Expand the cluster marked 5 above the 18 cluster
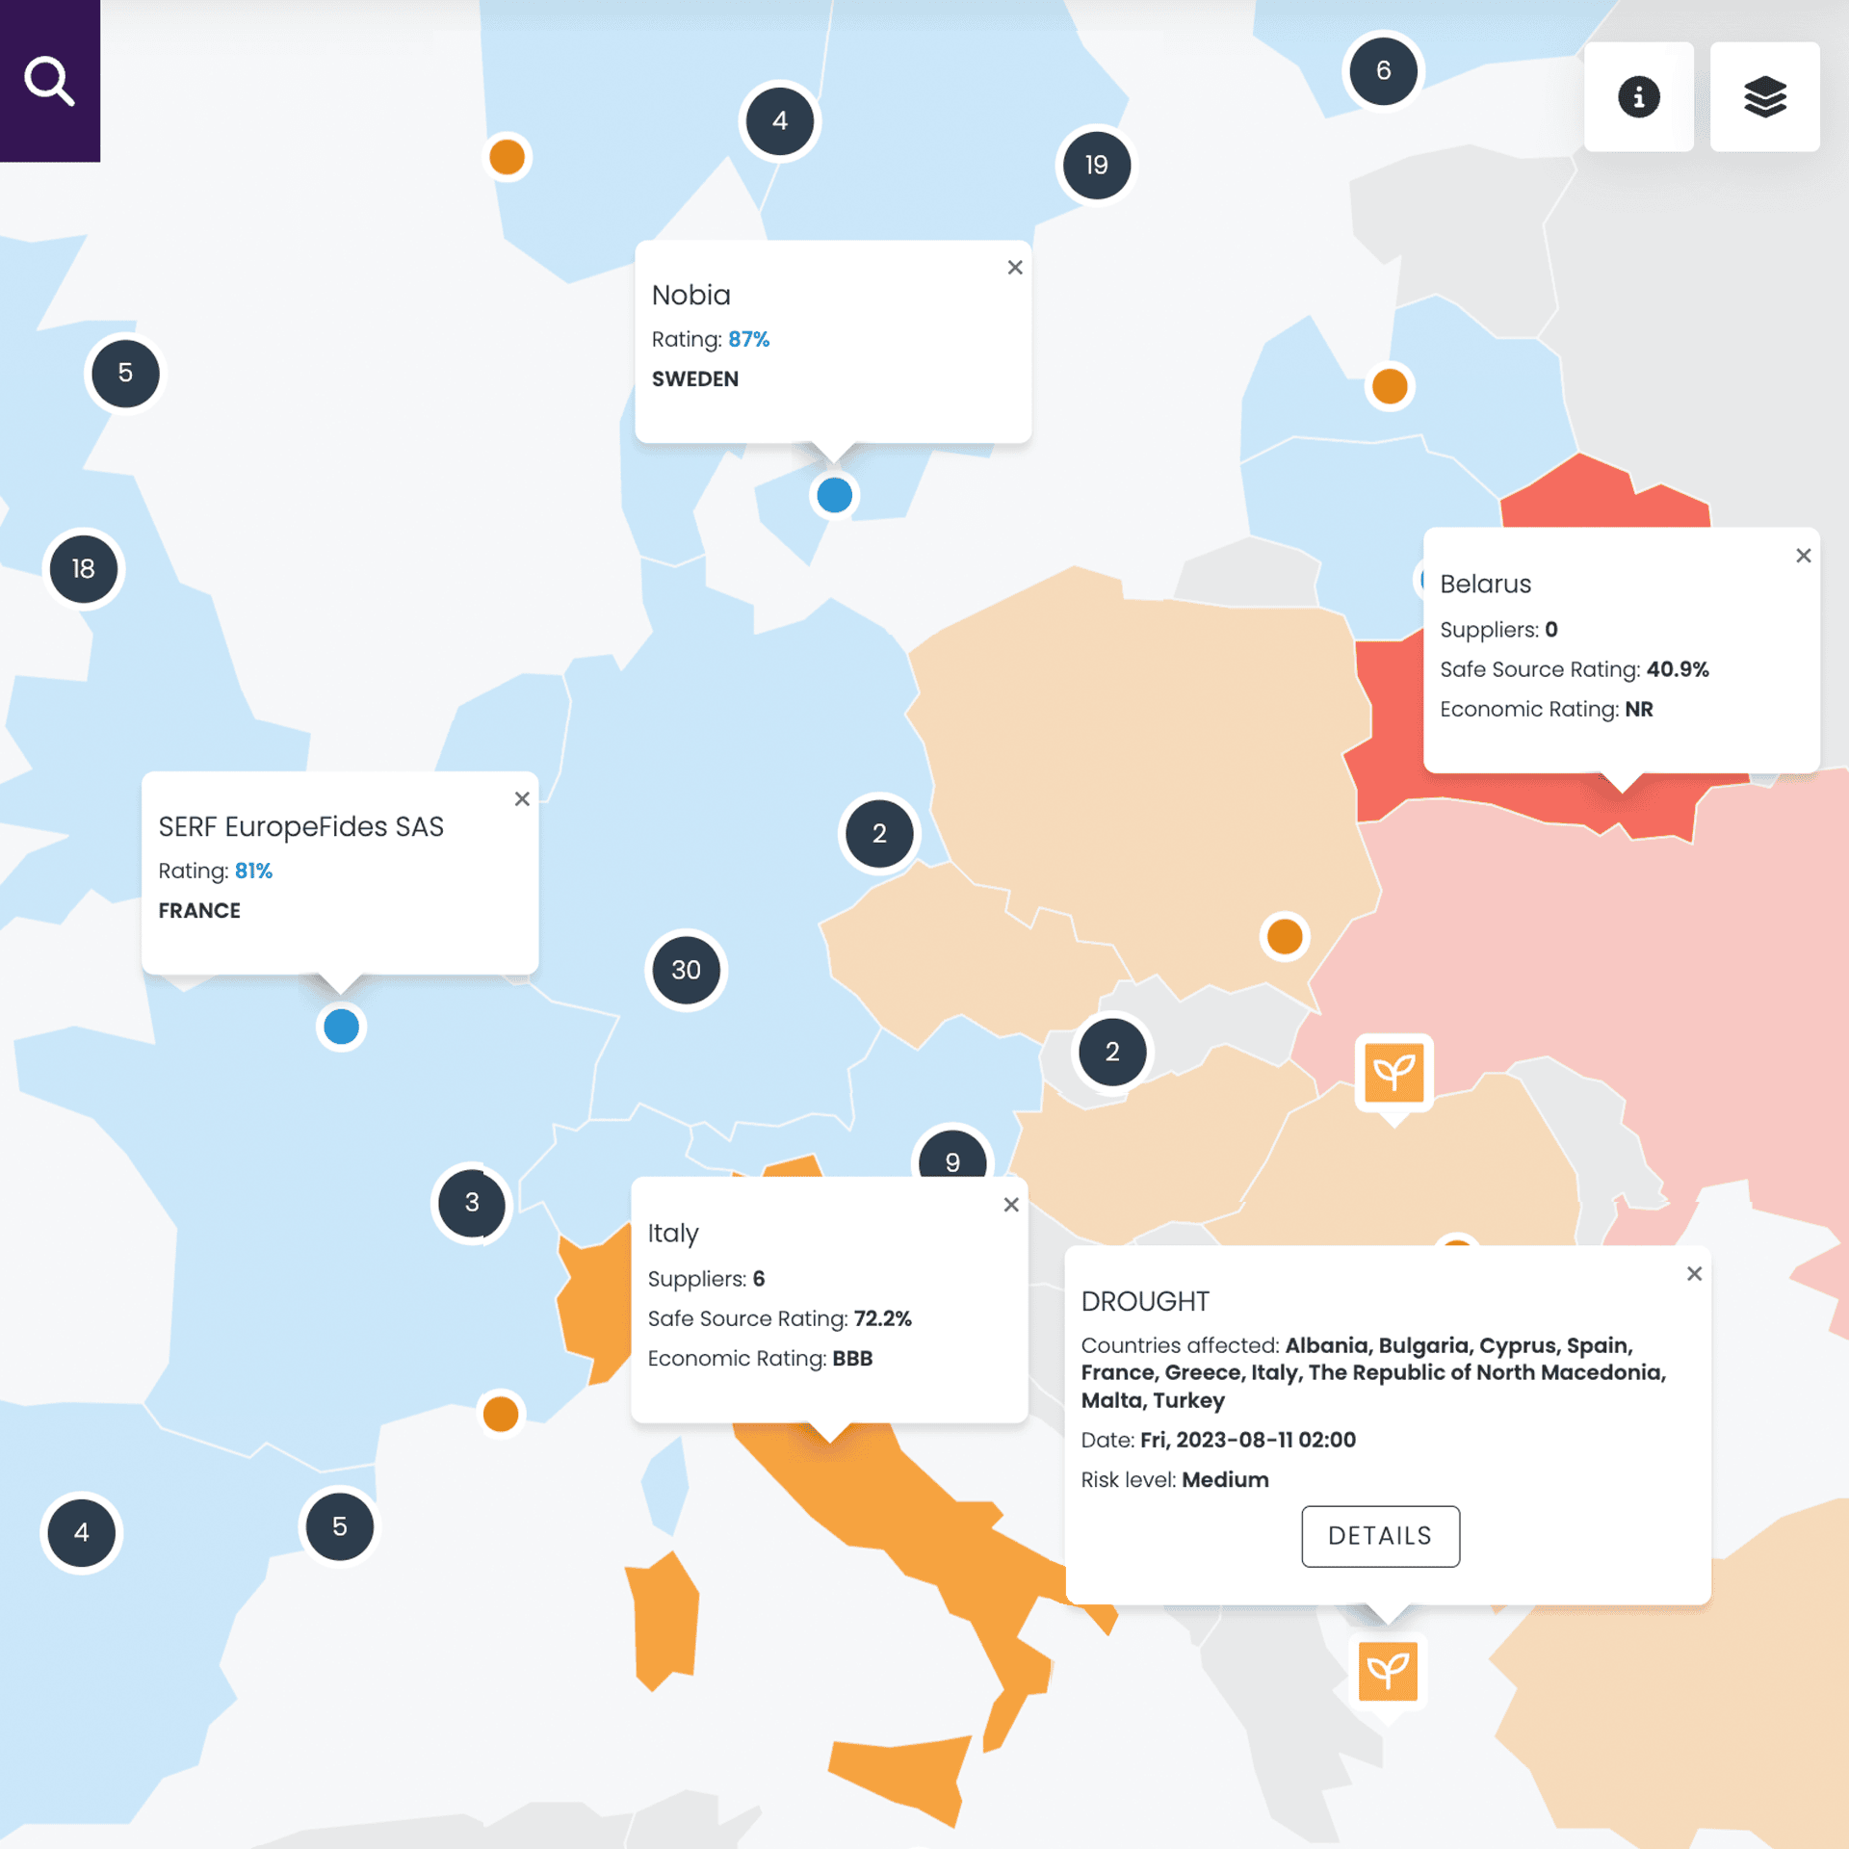Image resolution: width=1849 pixels, height=1849 pixels. tap(125, 373)
